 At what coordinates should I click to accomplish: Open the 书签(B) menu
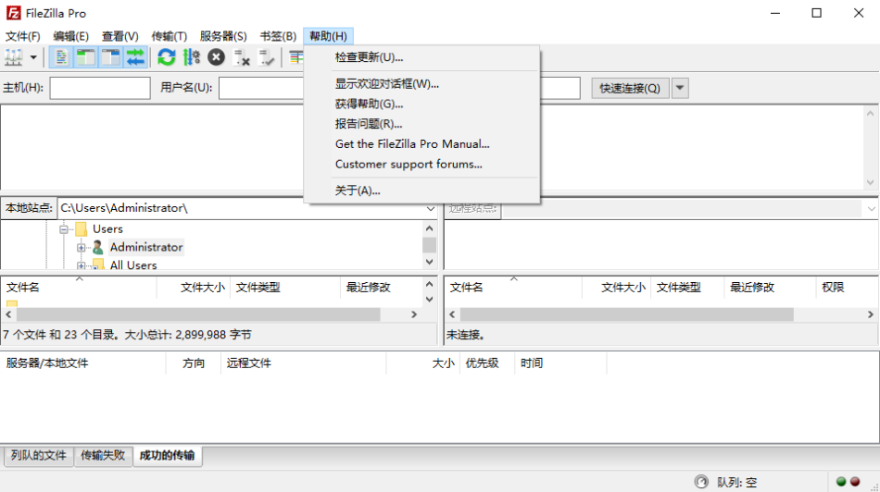pos(278,36)
